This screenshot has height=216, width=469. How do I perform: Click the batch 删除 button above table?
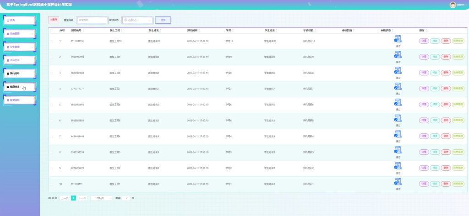pyautogui.click(x=54, y=20)
